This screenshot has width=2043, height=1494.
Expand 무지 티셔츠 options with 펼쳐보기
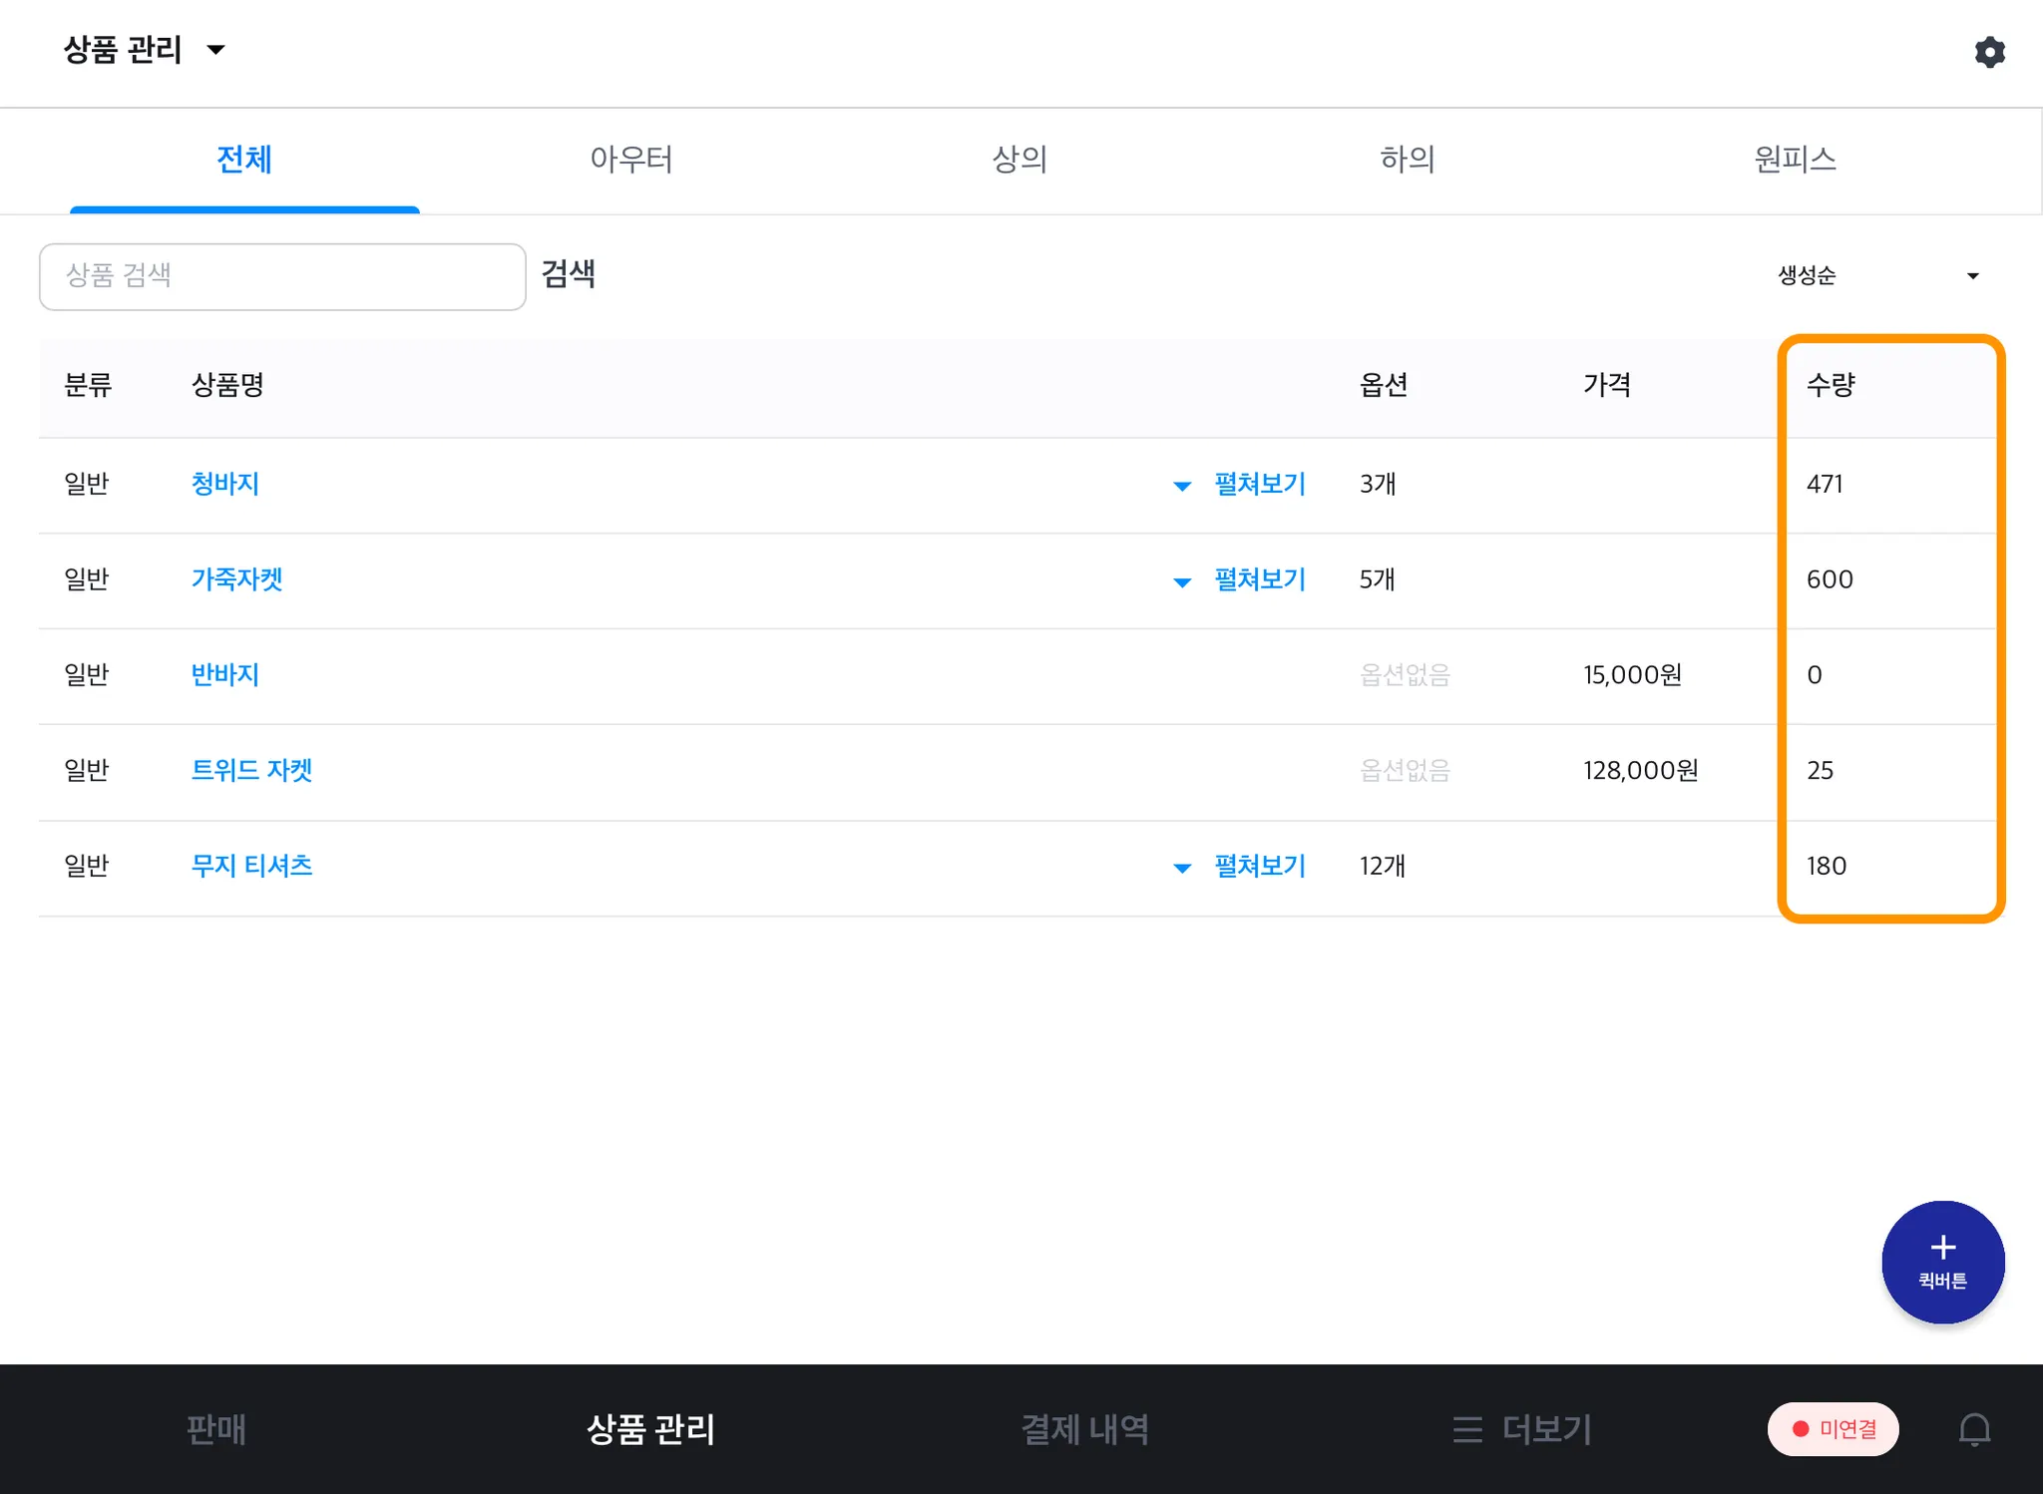pos(1240,866)
